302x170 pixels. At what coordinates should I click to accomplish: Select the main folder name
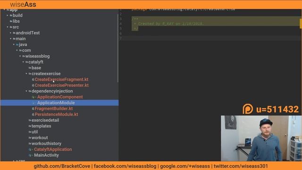[x=21, y=39]
